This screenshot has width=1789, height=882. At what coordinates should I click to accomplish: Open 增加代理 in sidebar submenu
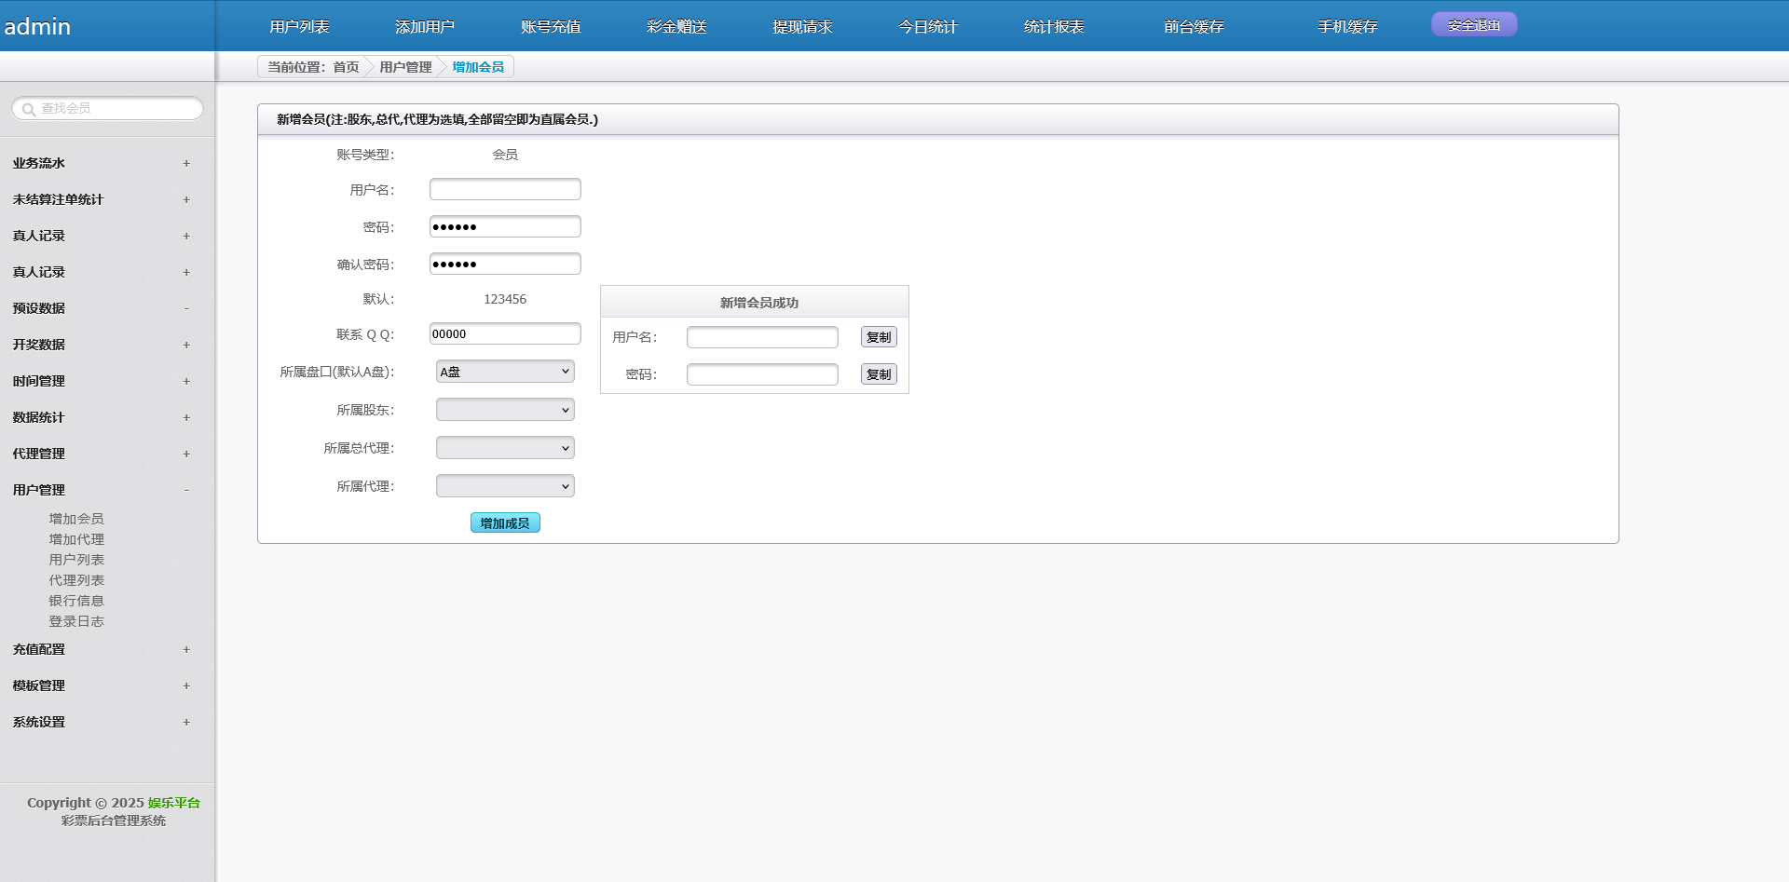76,539
